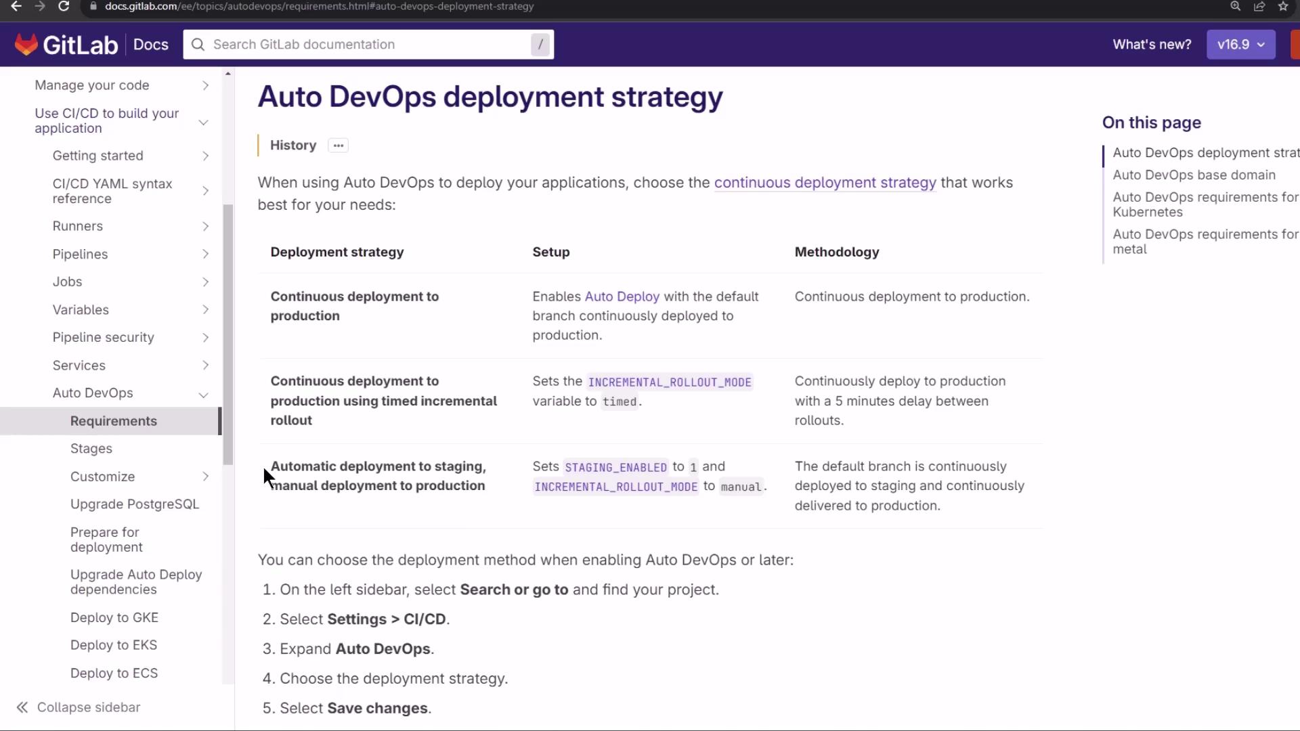Click the What's new? link
Image resolution: width=1300 pixels, height=731 pixels.
pos(1152,45)
